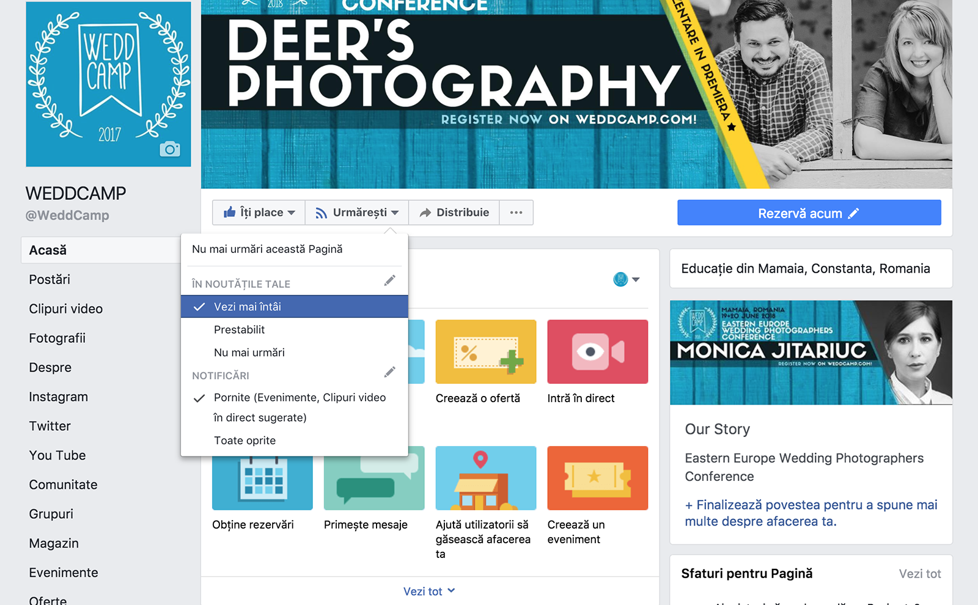Click the pencil icon on Rezervă acum
The image size is (978, 605).
853,213
